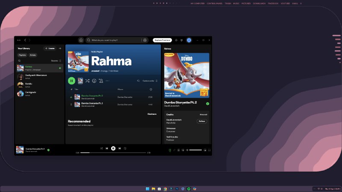342x192 pixels.
Task: Search within Your Library
Action: 19,61
